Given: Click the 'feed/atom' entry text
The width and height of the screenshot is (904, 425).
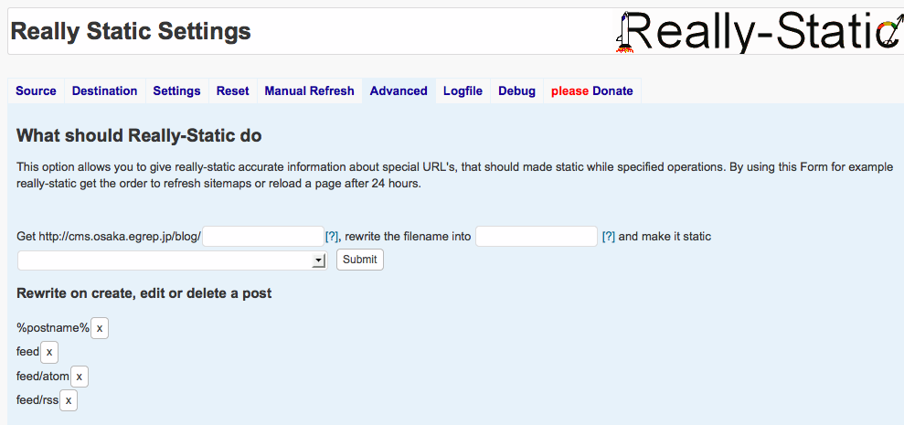Looking at the screenshot, I should pos(43,377).
